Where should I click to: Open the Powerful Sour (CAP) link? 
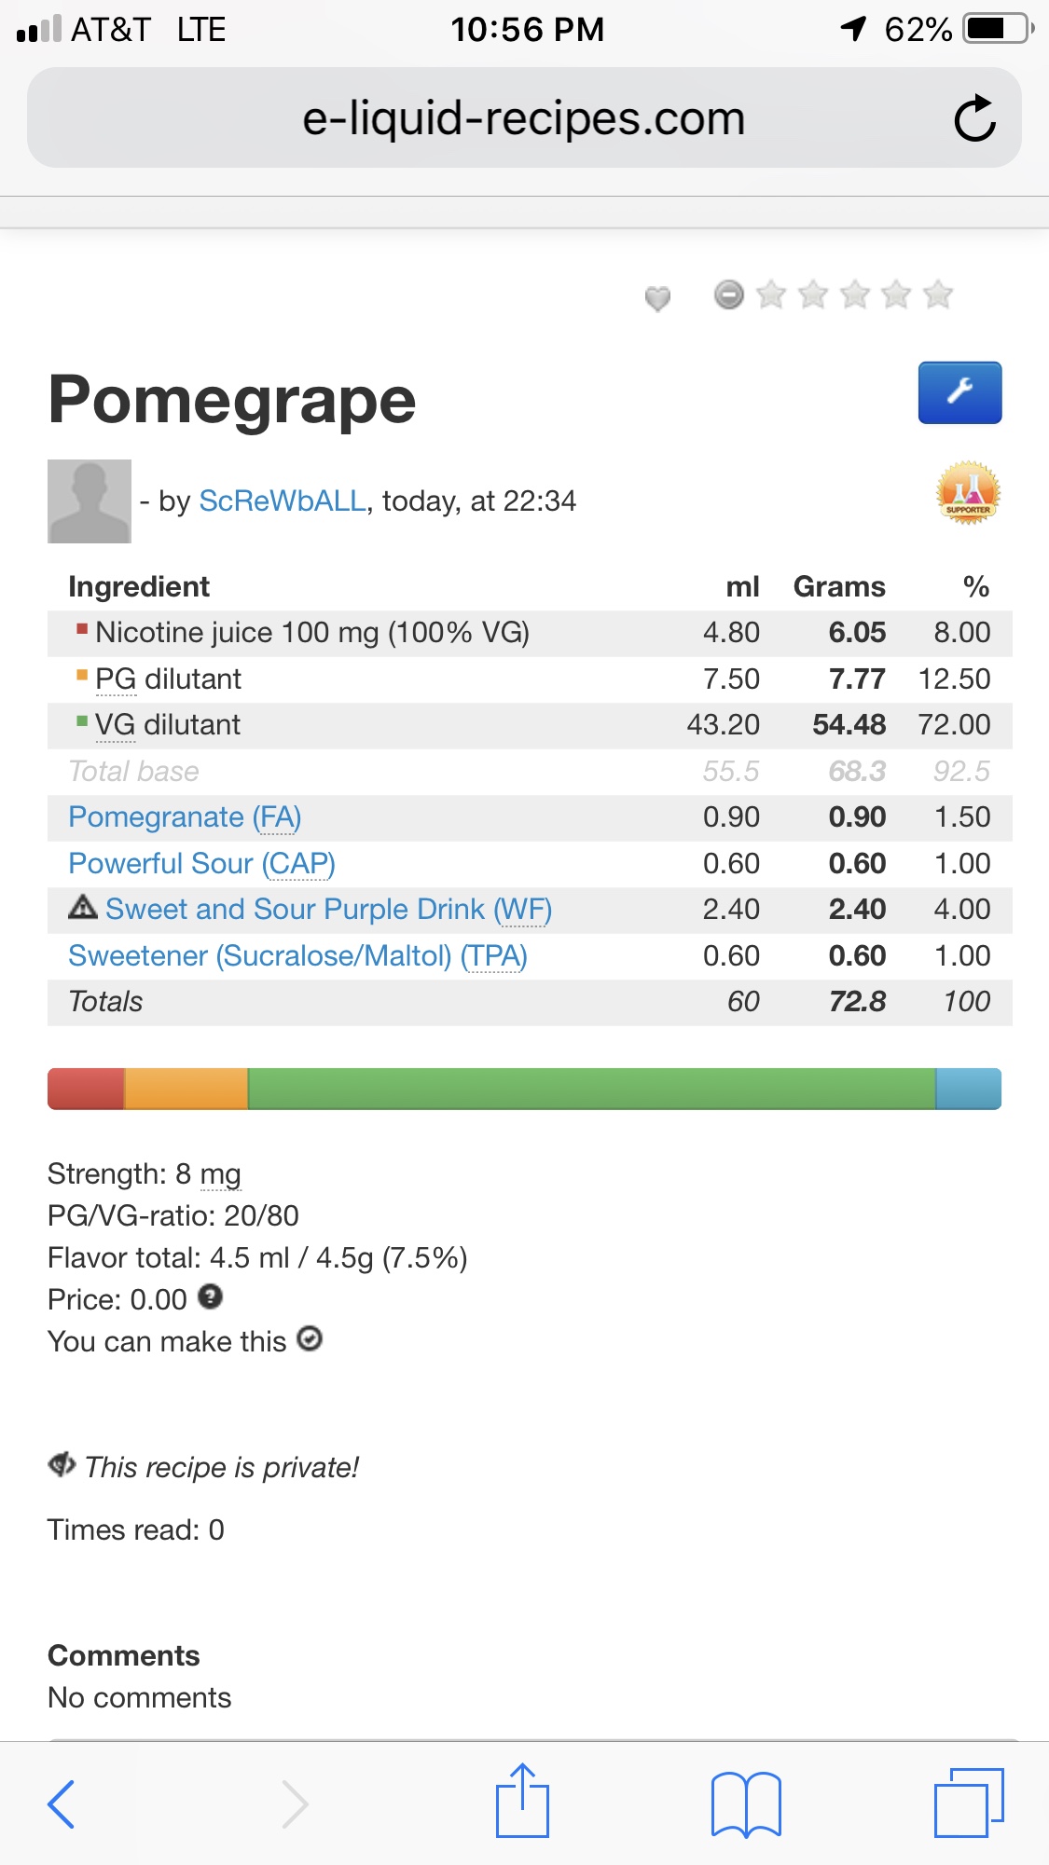coord(201,864)
